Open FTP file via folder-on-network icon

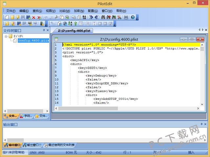click(x=18, y=17)
